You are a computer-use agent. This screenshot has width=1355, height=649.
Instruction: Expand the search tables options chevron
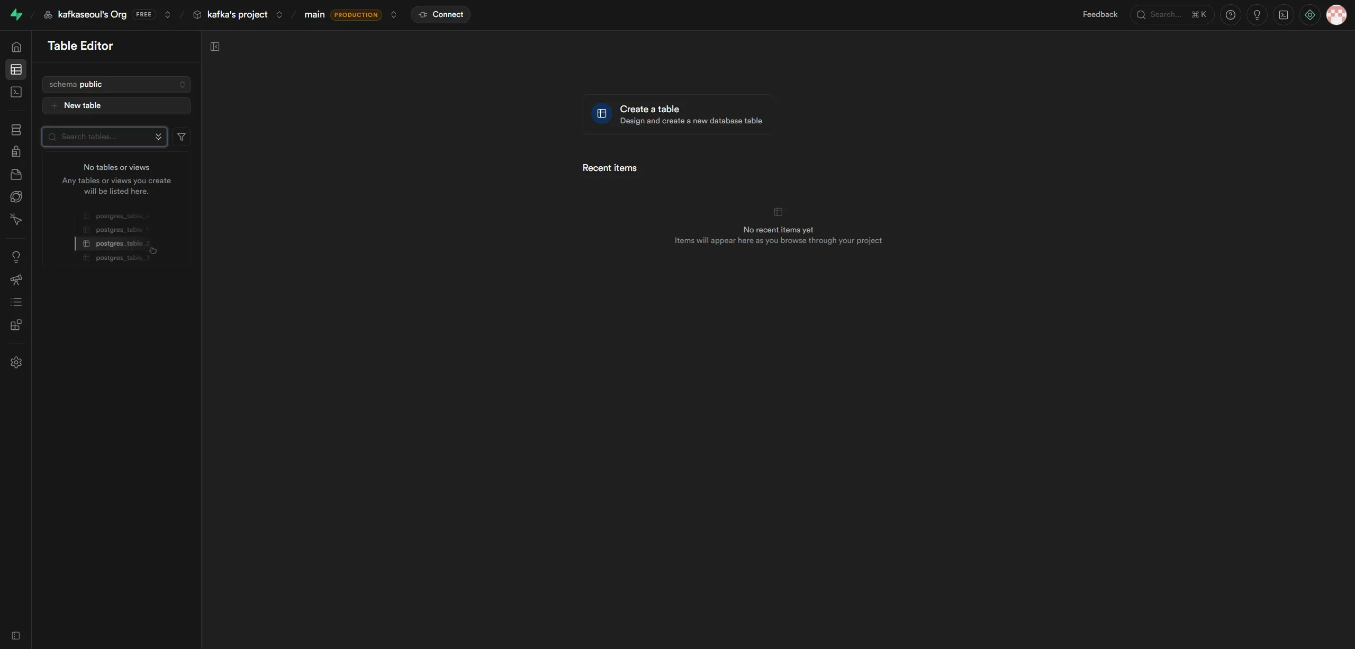tap(158, 137)
